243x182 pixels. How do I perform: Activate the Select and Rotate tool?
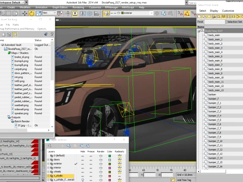(x=31, y=13)
